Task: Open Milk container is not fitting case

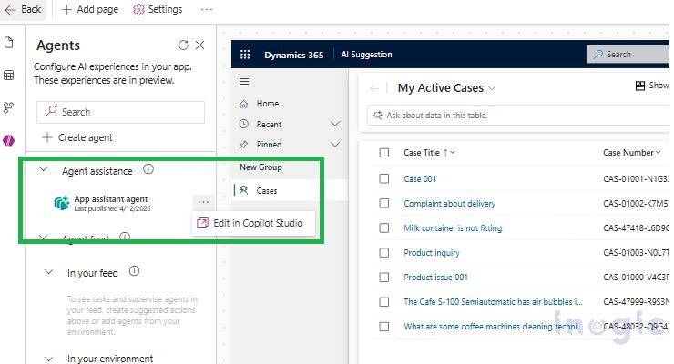Action: click(453, 227)
